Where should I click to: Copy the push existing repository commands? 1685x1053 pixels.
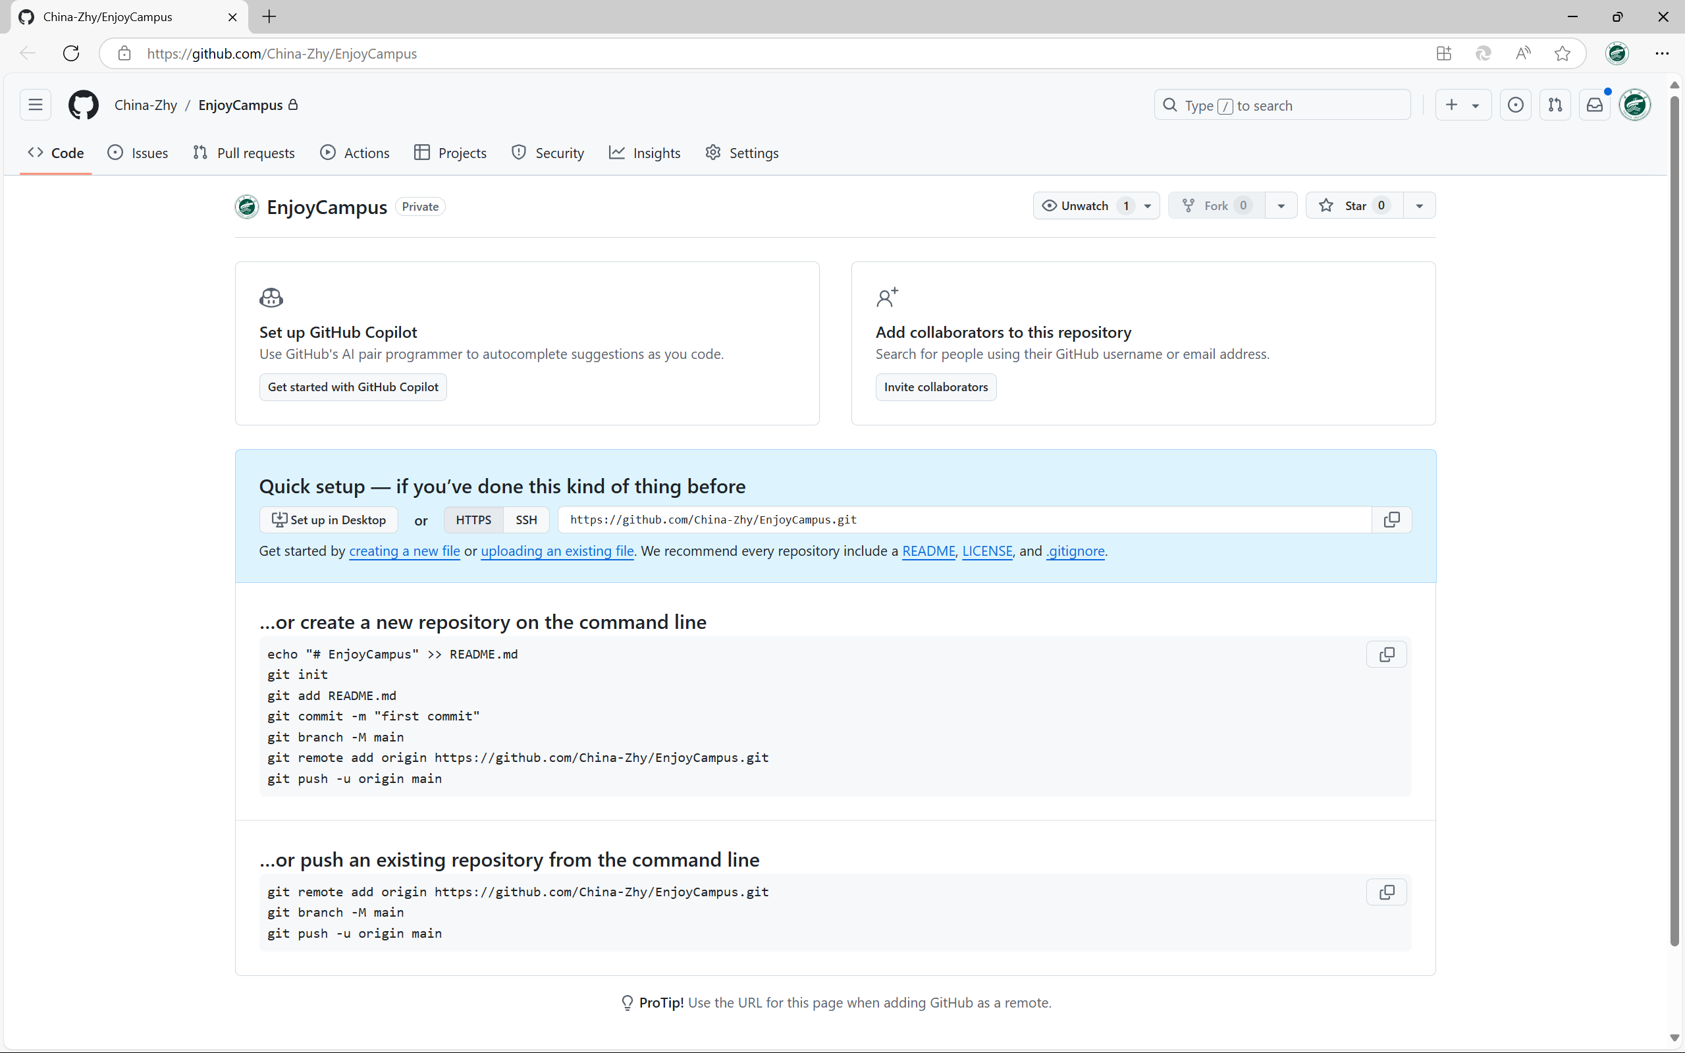pos(1386,892)
